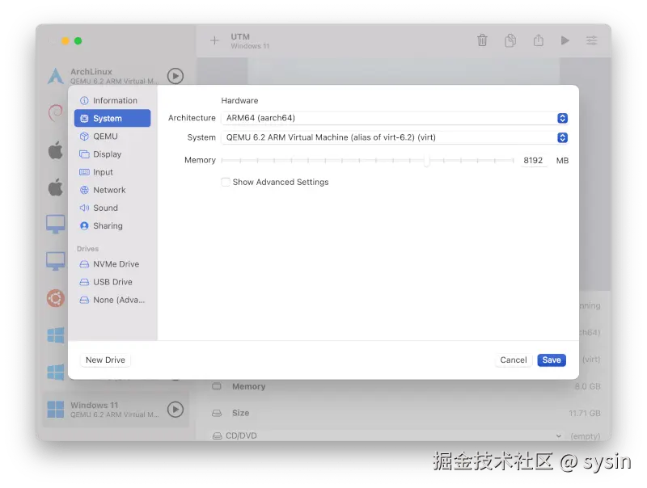
Task: Select the System settings section
Action: (x=112, y=118)
